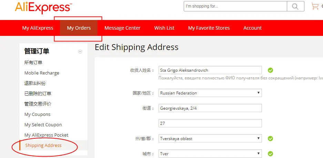Go to Message Center tab

click(x=122, y=28)
